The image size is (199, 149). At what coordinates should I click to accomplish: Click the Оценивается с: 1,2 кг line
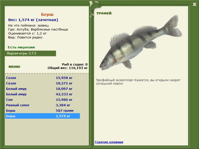(28, 33)
